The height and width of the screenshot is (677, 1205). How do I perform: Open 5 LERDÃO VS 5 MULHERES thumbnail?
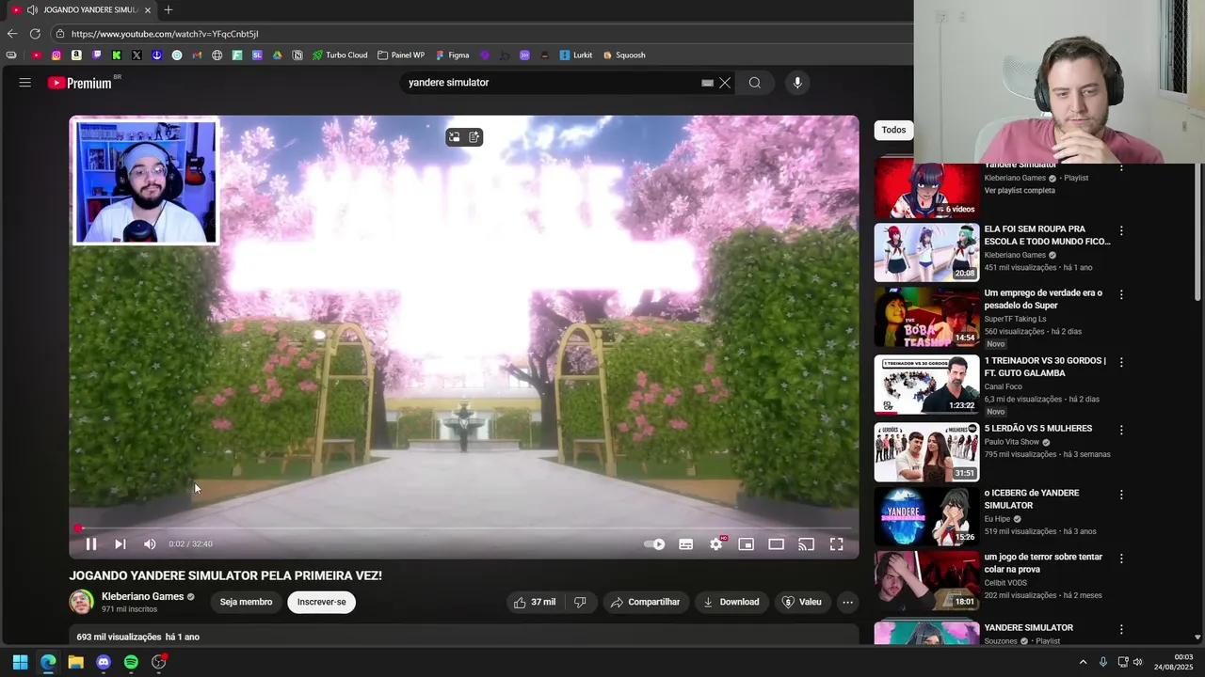(926, 452)
